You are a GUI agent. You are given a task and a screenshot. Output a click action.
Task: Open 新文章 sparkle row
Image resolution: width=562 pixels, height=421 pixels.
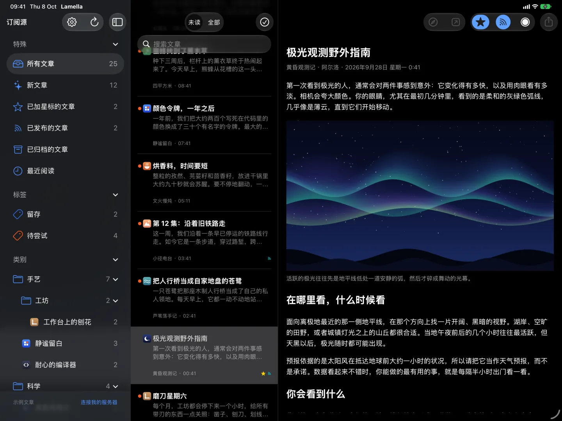(x=65, y=85)
